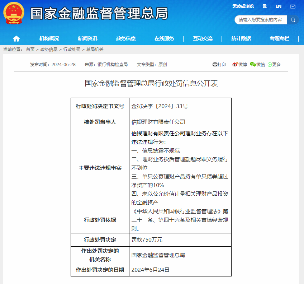The width and height of the screenshot is (304, 284).
Task: Open the 互动交流 menu
Action: pyautogui.click(x=203, y=39)
